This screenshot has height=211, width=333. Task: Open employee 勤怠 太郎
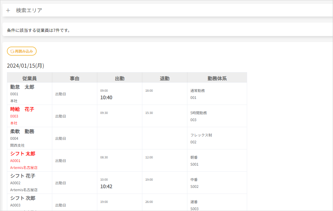coord(22,87)
